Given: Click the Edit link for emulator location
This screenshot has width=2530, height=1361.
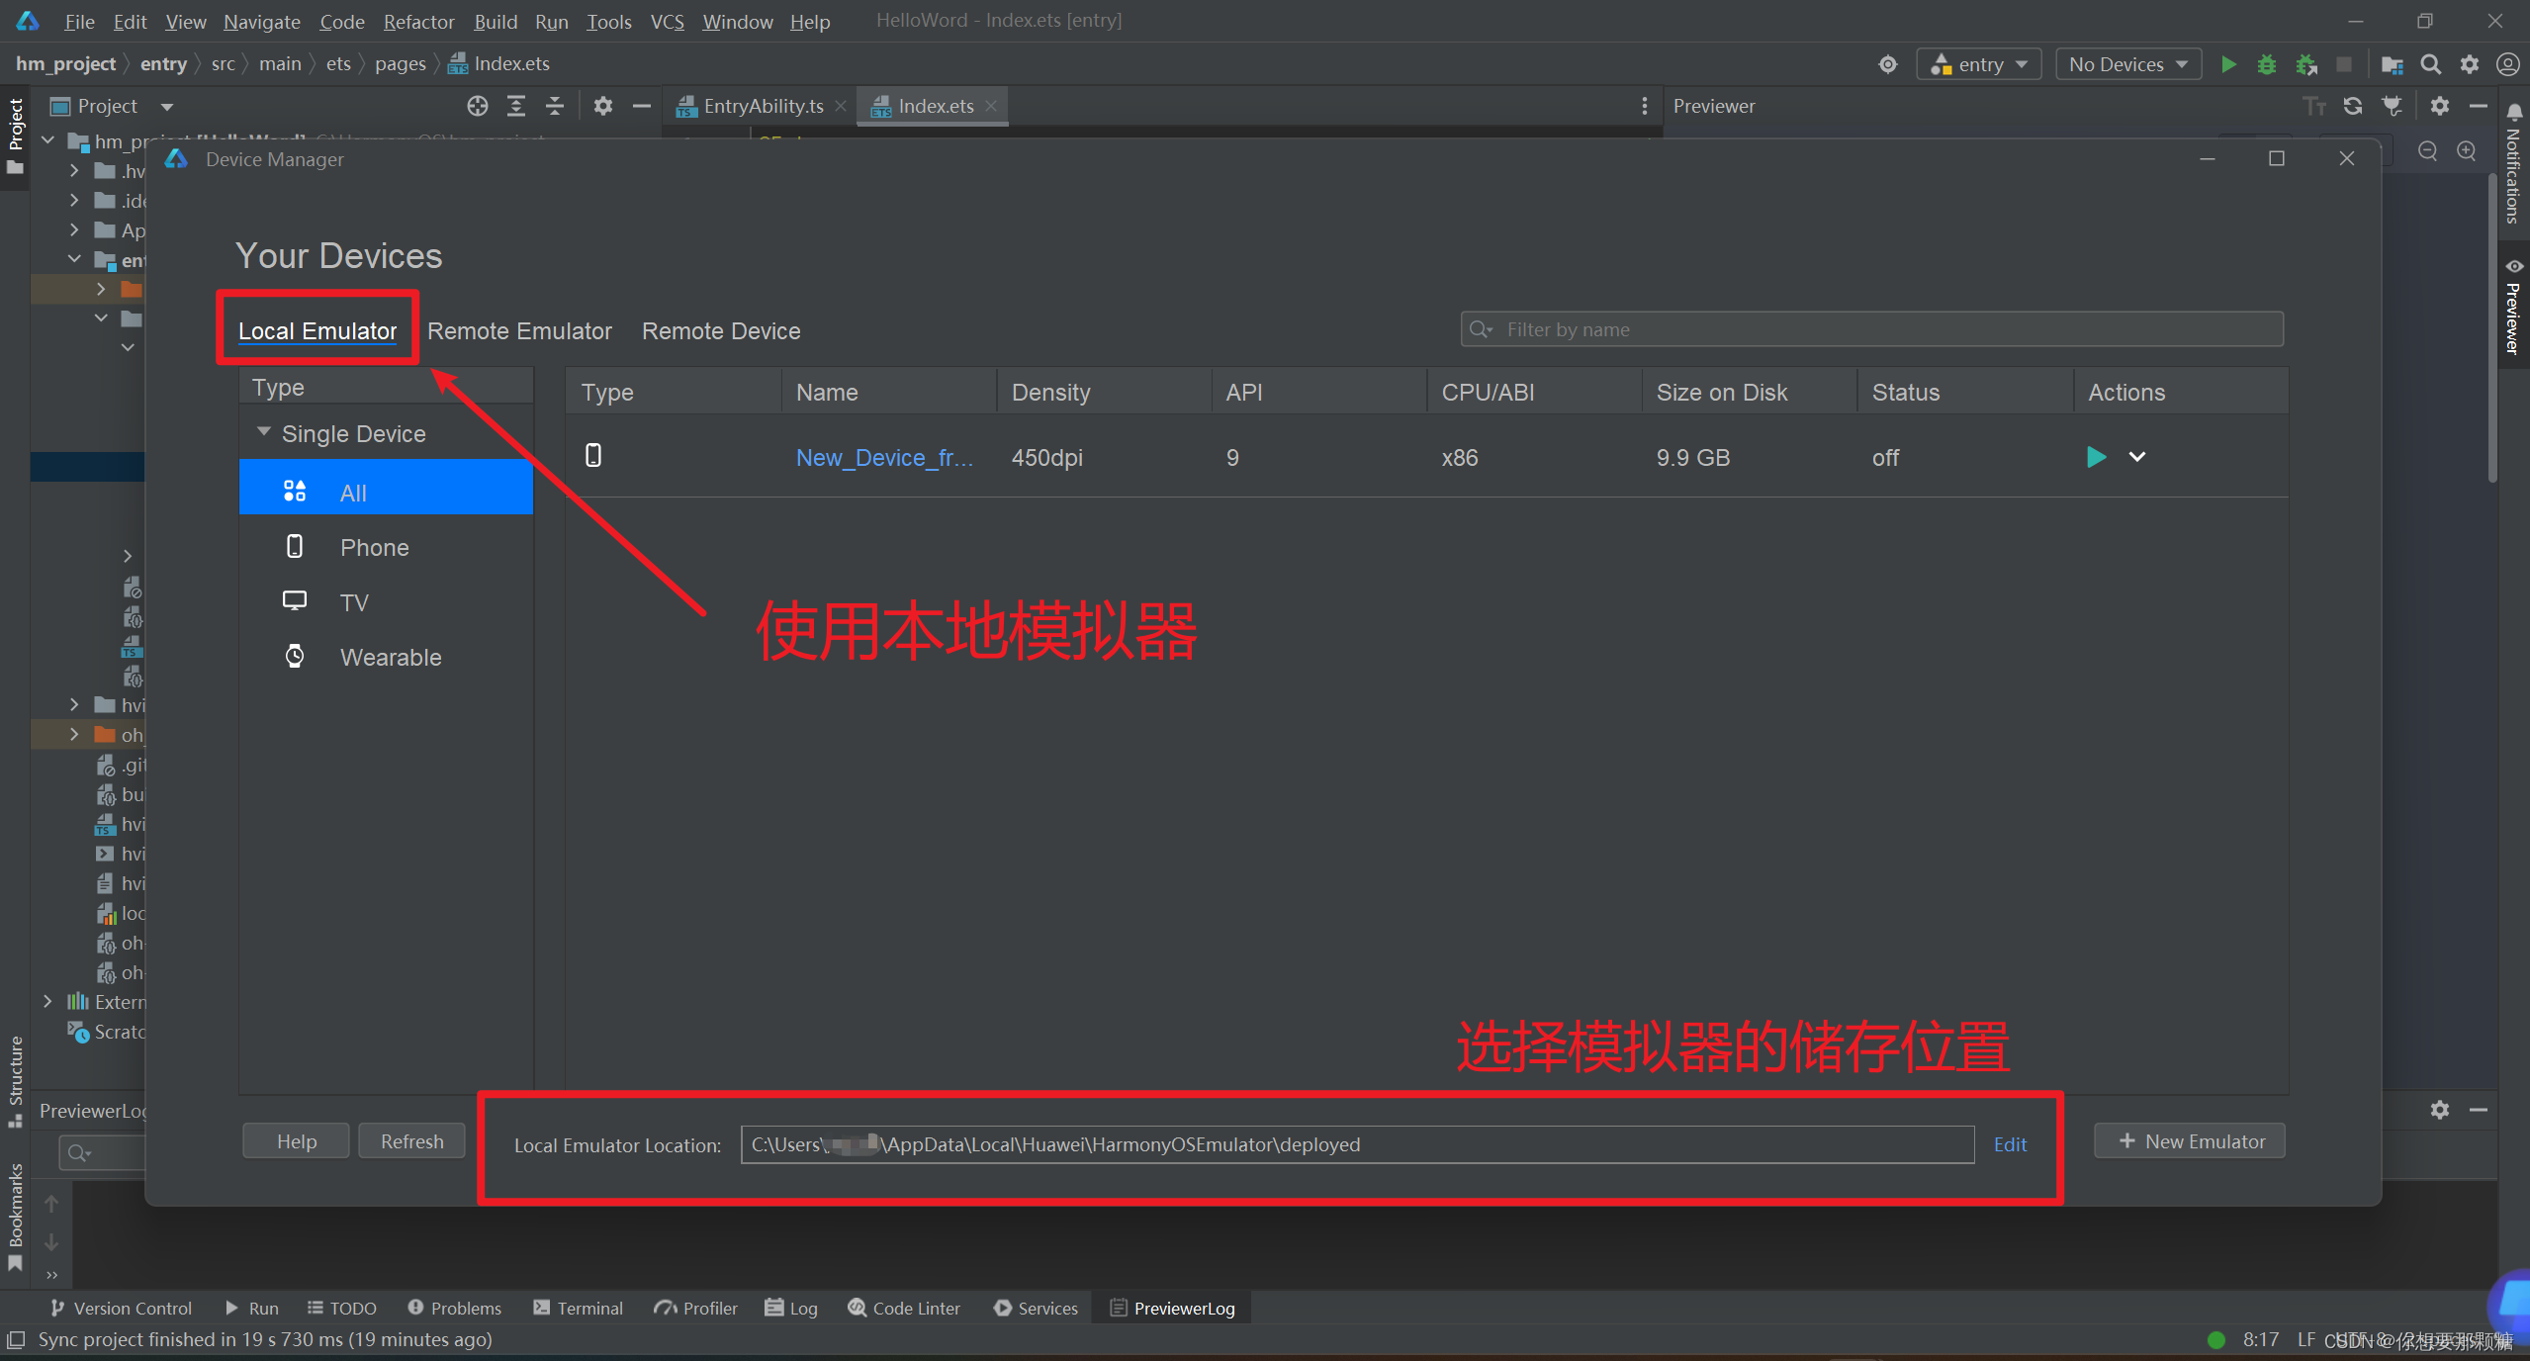Looking at the screenshot, I should [2009, 1144].
